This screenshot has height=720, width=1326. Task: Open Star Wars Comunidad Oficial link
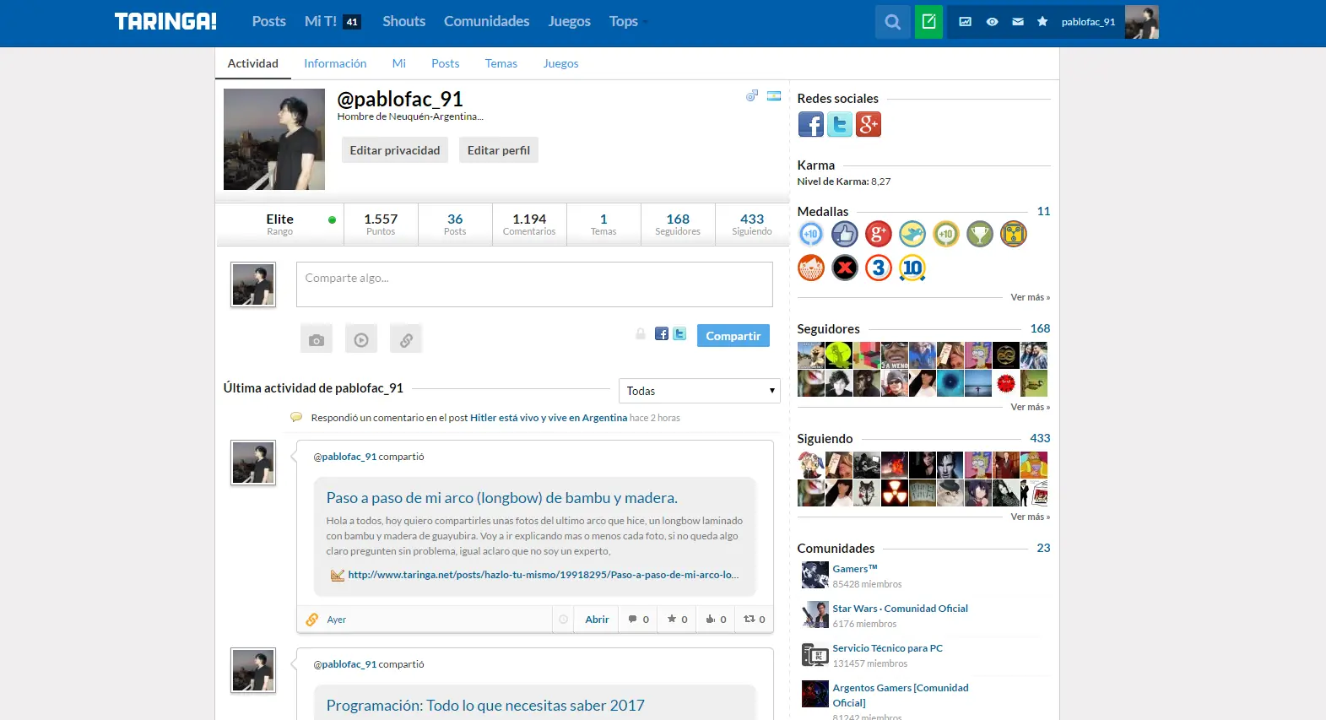pyautogui.click(x=901, y=609)
